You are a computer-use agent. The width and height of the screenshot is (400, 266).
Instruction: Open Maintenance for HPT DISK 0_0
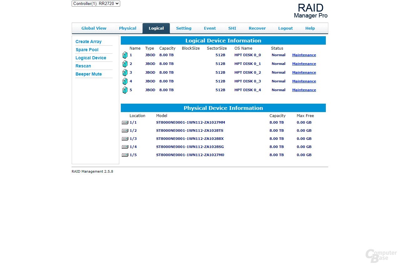pyautogui.click(x=304, y=55)
